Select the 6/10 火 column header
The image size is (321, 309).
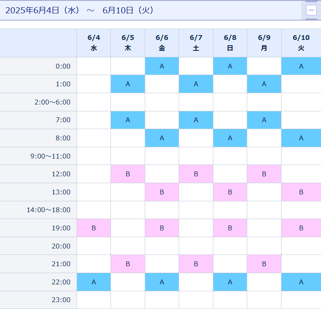click(x=301, y=43)
